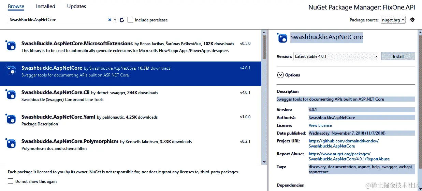Viewport: 422px width, 191px height.
Task: Click the package list scroll up arrow
Action: (264, 33)
